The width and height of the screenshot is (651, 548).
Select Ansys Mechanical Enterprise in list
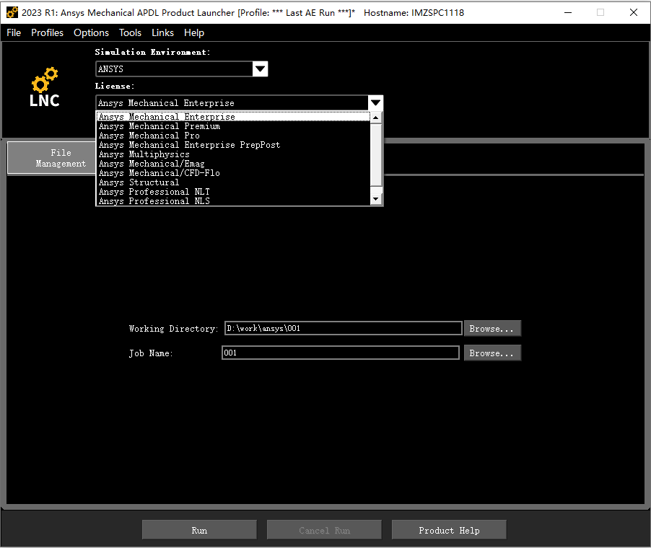tap(233, 117)
